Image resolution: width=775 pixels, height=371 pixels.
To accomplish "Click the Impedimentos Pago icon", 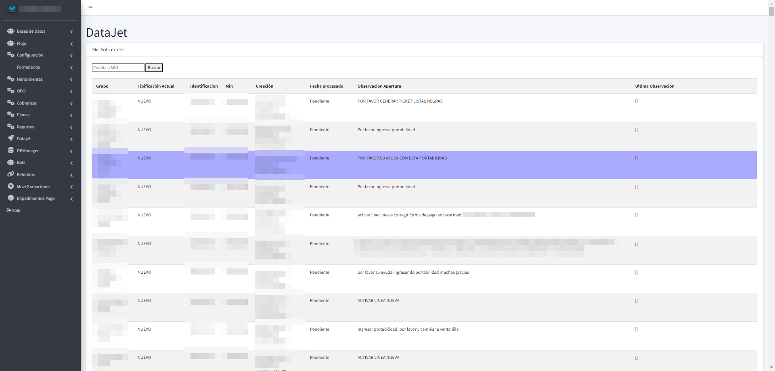I will (x=11, y=198).
